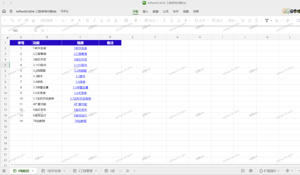The height and width of the screenshot is (175, 300).
Task: Switch to the 开始 ribbon tab
Action: 136,11
